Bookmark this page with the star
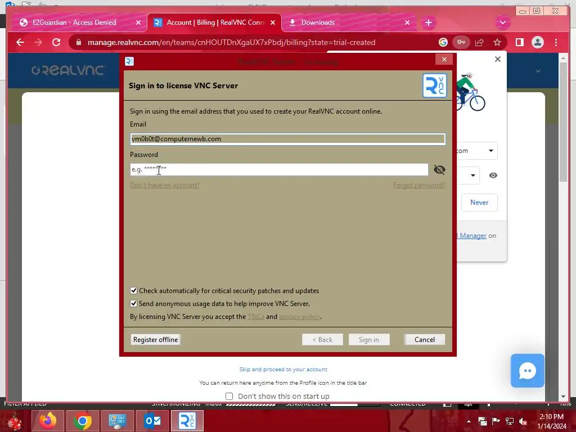 coord(497,42)
